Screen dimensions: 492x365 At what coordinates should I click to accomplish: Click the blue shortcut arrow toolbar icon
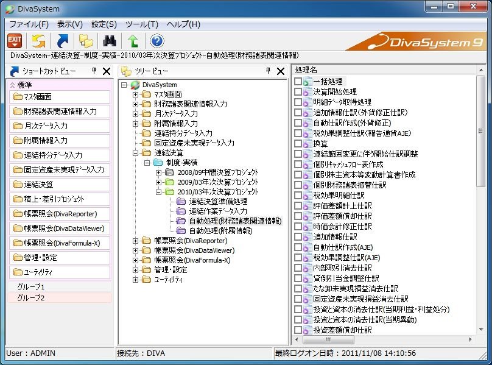pos(63,41)
